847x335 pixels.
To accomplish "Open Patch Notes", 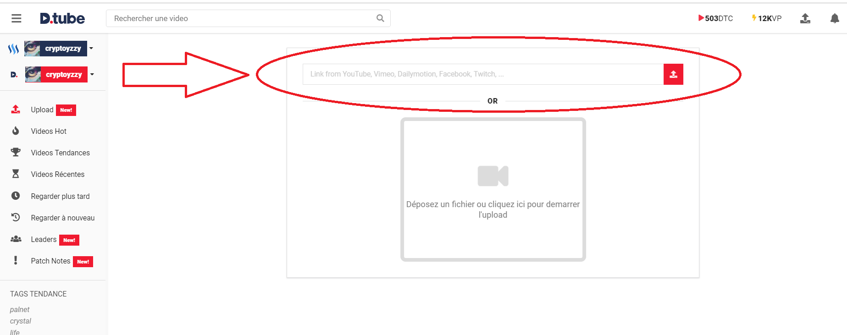I will (x=50, y=261).
